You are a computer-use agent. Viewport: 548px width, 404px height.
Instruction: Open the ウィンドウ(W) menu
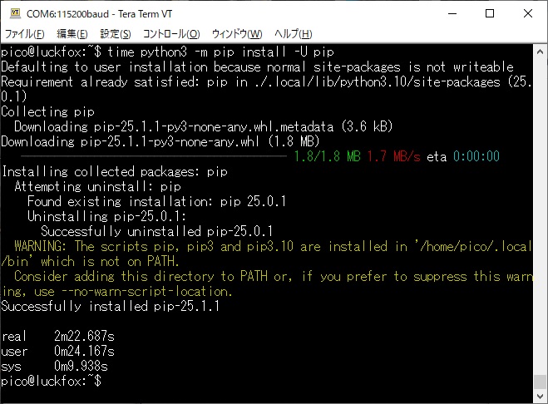pos(237,34)
